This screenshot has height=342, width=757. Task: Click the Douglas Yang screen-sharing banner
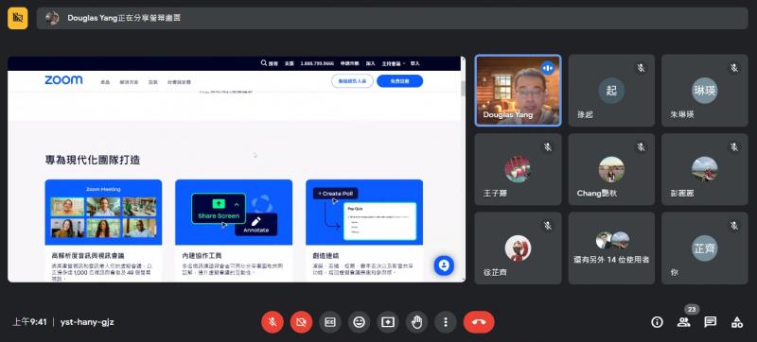pyautogui.click(x=392, y=18)
